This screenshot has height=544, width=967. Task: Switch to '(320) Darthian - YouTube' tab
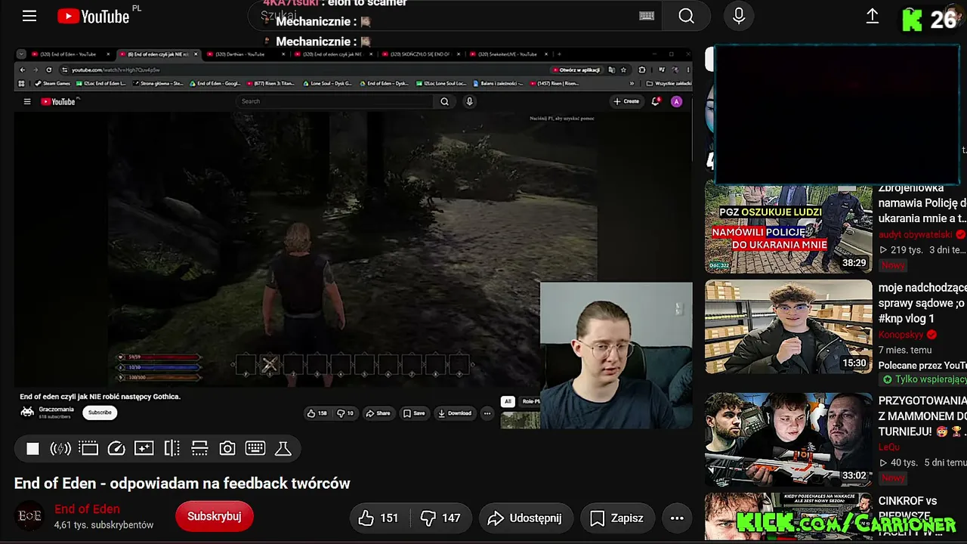point(246,54)
